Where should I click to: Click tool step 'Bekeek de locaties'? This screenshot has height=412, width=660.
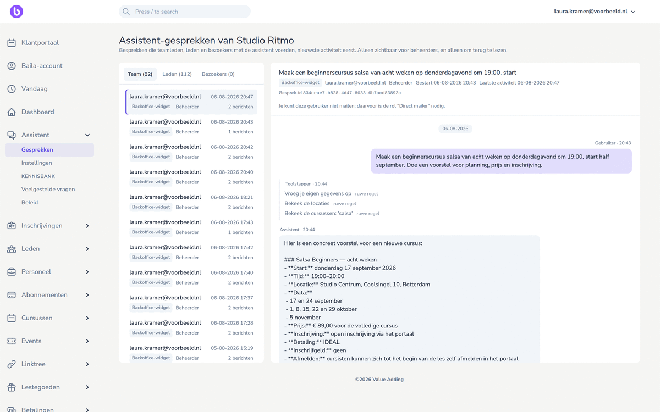[x=307, y=203]
